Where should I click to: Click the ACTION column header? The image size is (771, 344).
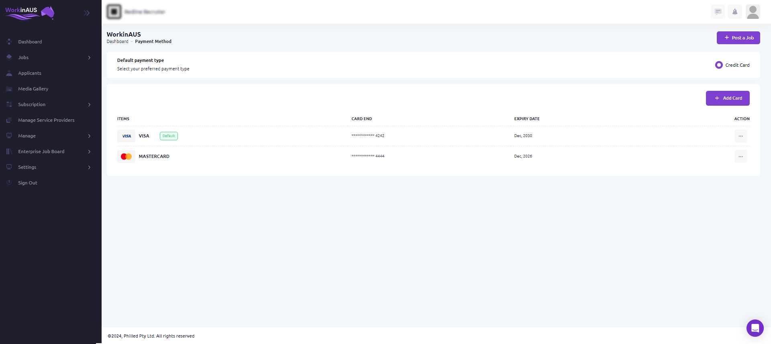point(742,119)
